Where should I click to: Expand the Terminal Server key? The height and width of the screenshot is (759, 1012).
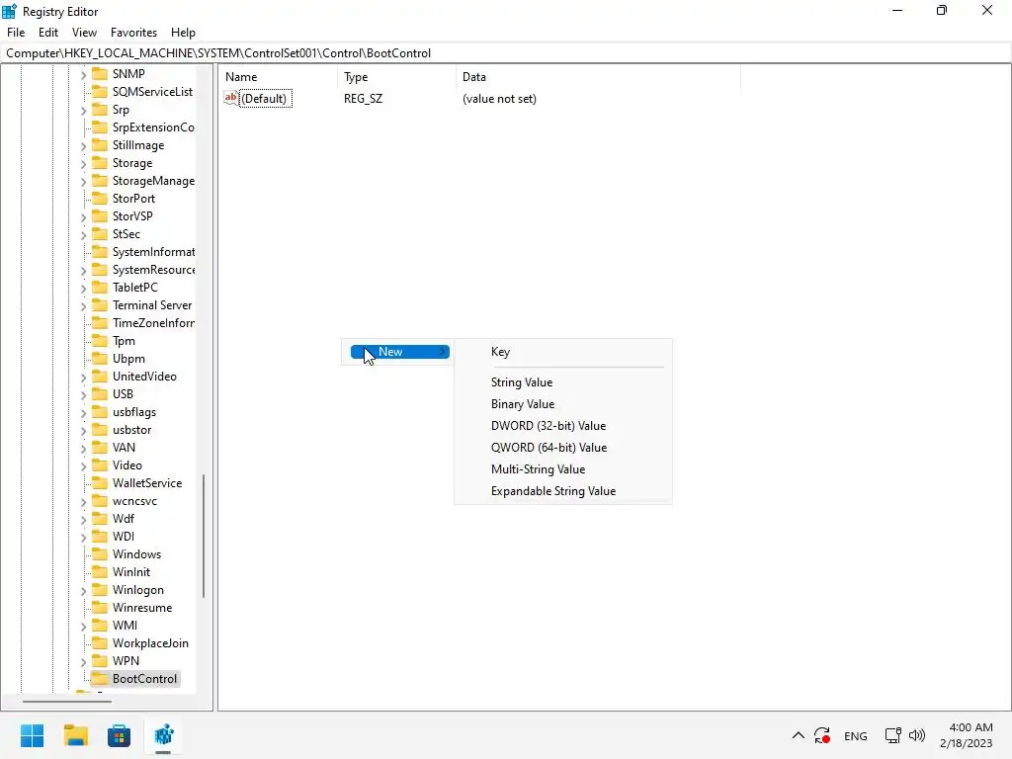(83, 306)
